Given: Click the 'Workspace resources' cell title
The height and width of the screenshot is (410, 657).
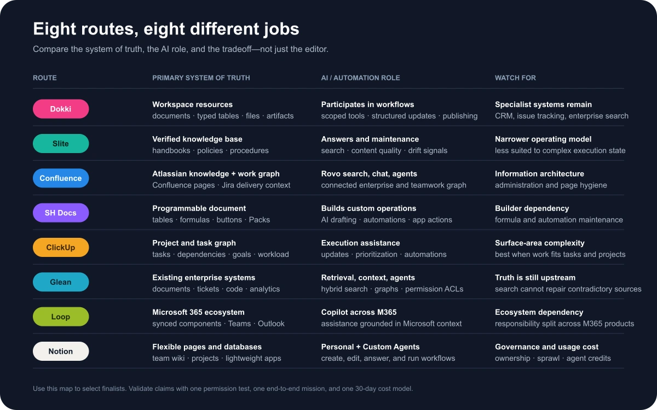Looking at the screenshot, I should click(x=192, y=104).
